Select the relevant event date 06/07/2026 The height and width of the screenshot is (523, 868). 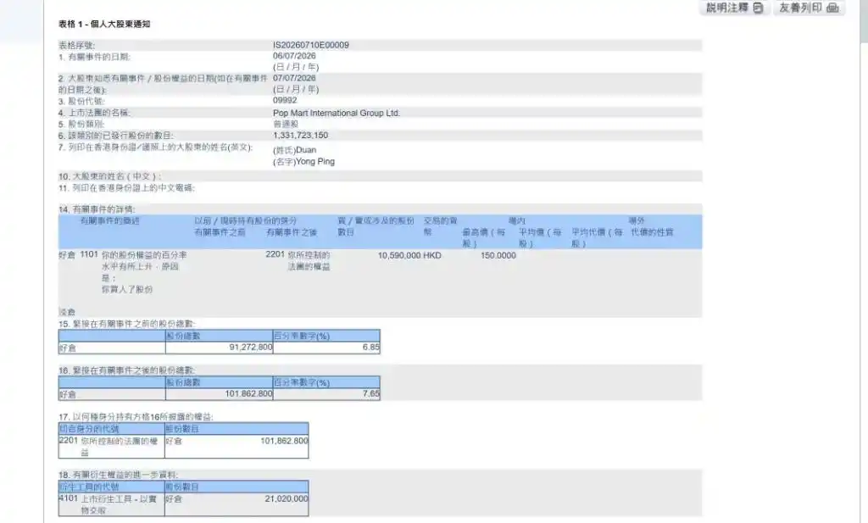coord(294,56)
